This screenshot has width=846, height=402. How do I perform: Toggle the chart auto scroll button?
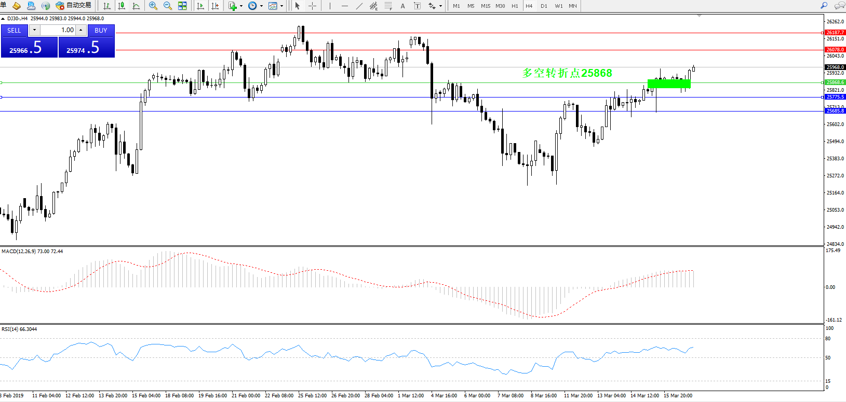(200, 6)
